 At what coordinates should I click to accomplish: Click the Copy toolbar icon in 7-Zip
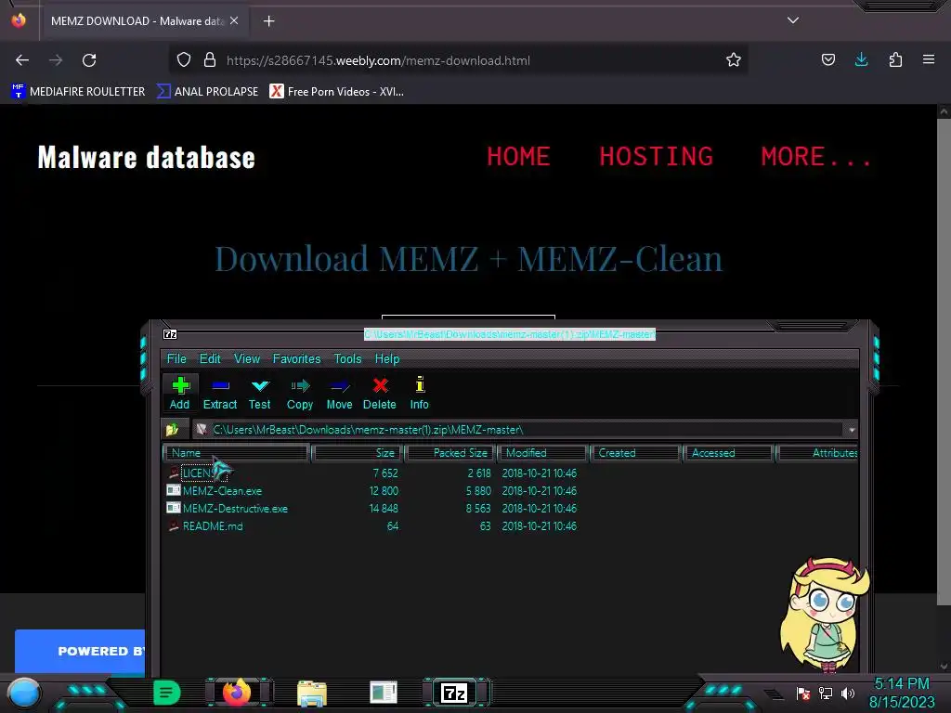pyautogui.click(x=300, y=393)
